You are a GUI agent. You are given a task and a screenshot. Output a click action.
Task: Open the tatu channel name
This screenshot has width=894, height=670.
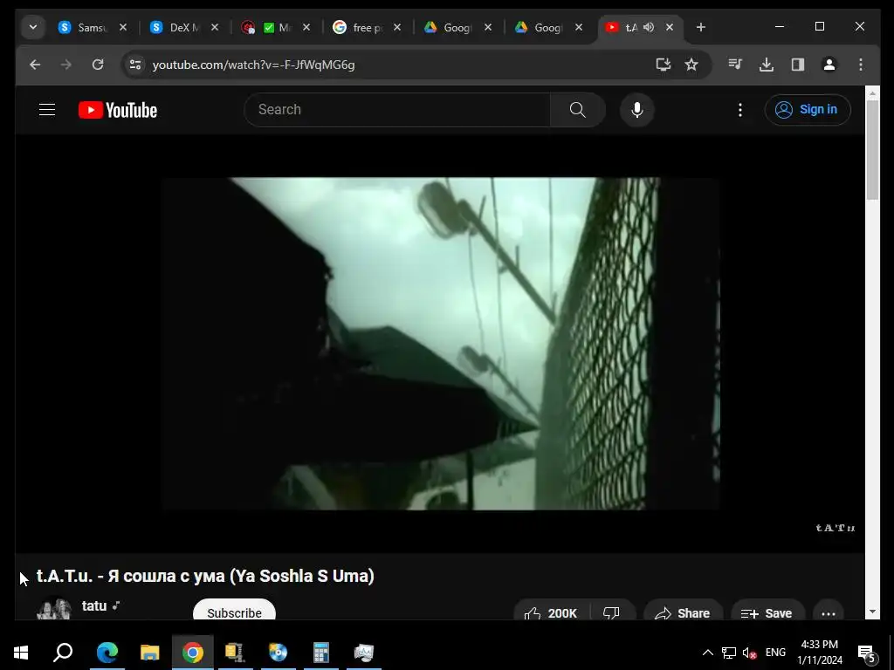pos(94,605)
